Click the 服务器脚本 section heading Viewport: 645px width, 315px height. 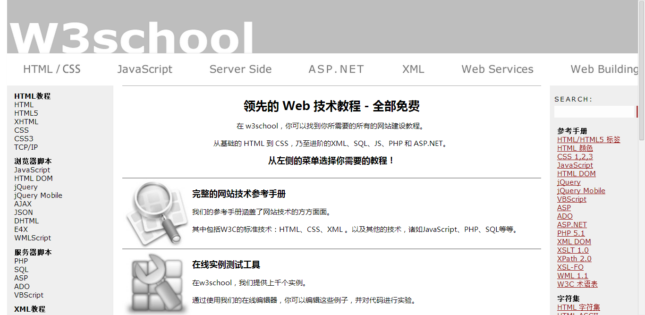pyautogui.click(x=33, y=253)
